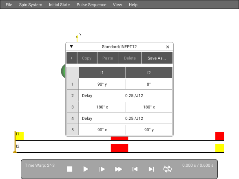Add a sequence row with plus button
Screen dimensions: 239x179
(71, 58)
